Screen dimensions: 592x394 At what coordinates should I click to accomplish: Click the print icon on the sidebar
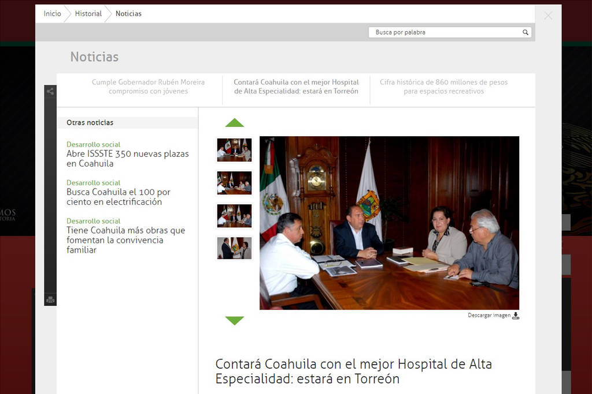tap(50, 299)
